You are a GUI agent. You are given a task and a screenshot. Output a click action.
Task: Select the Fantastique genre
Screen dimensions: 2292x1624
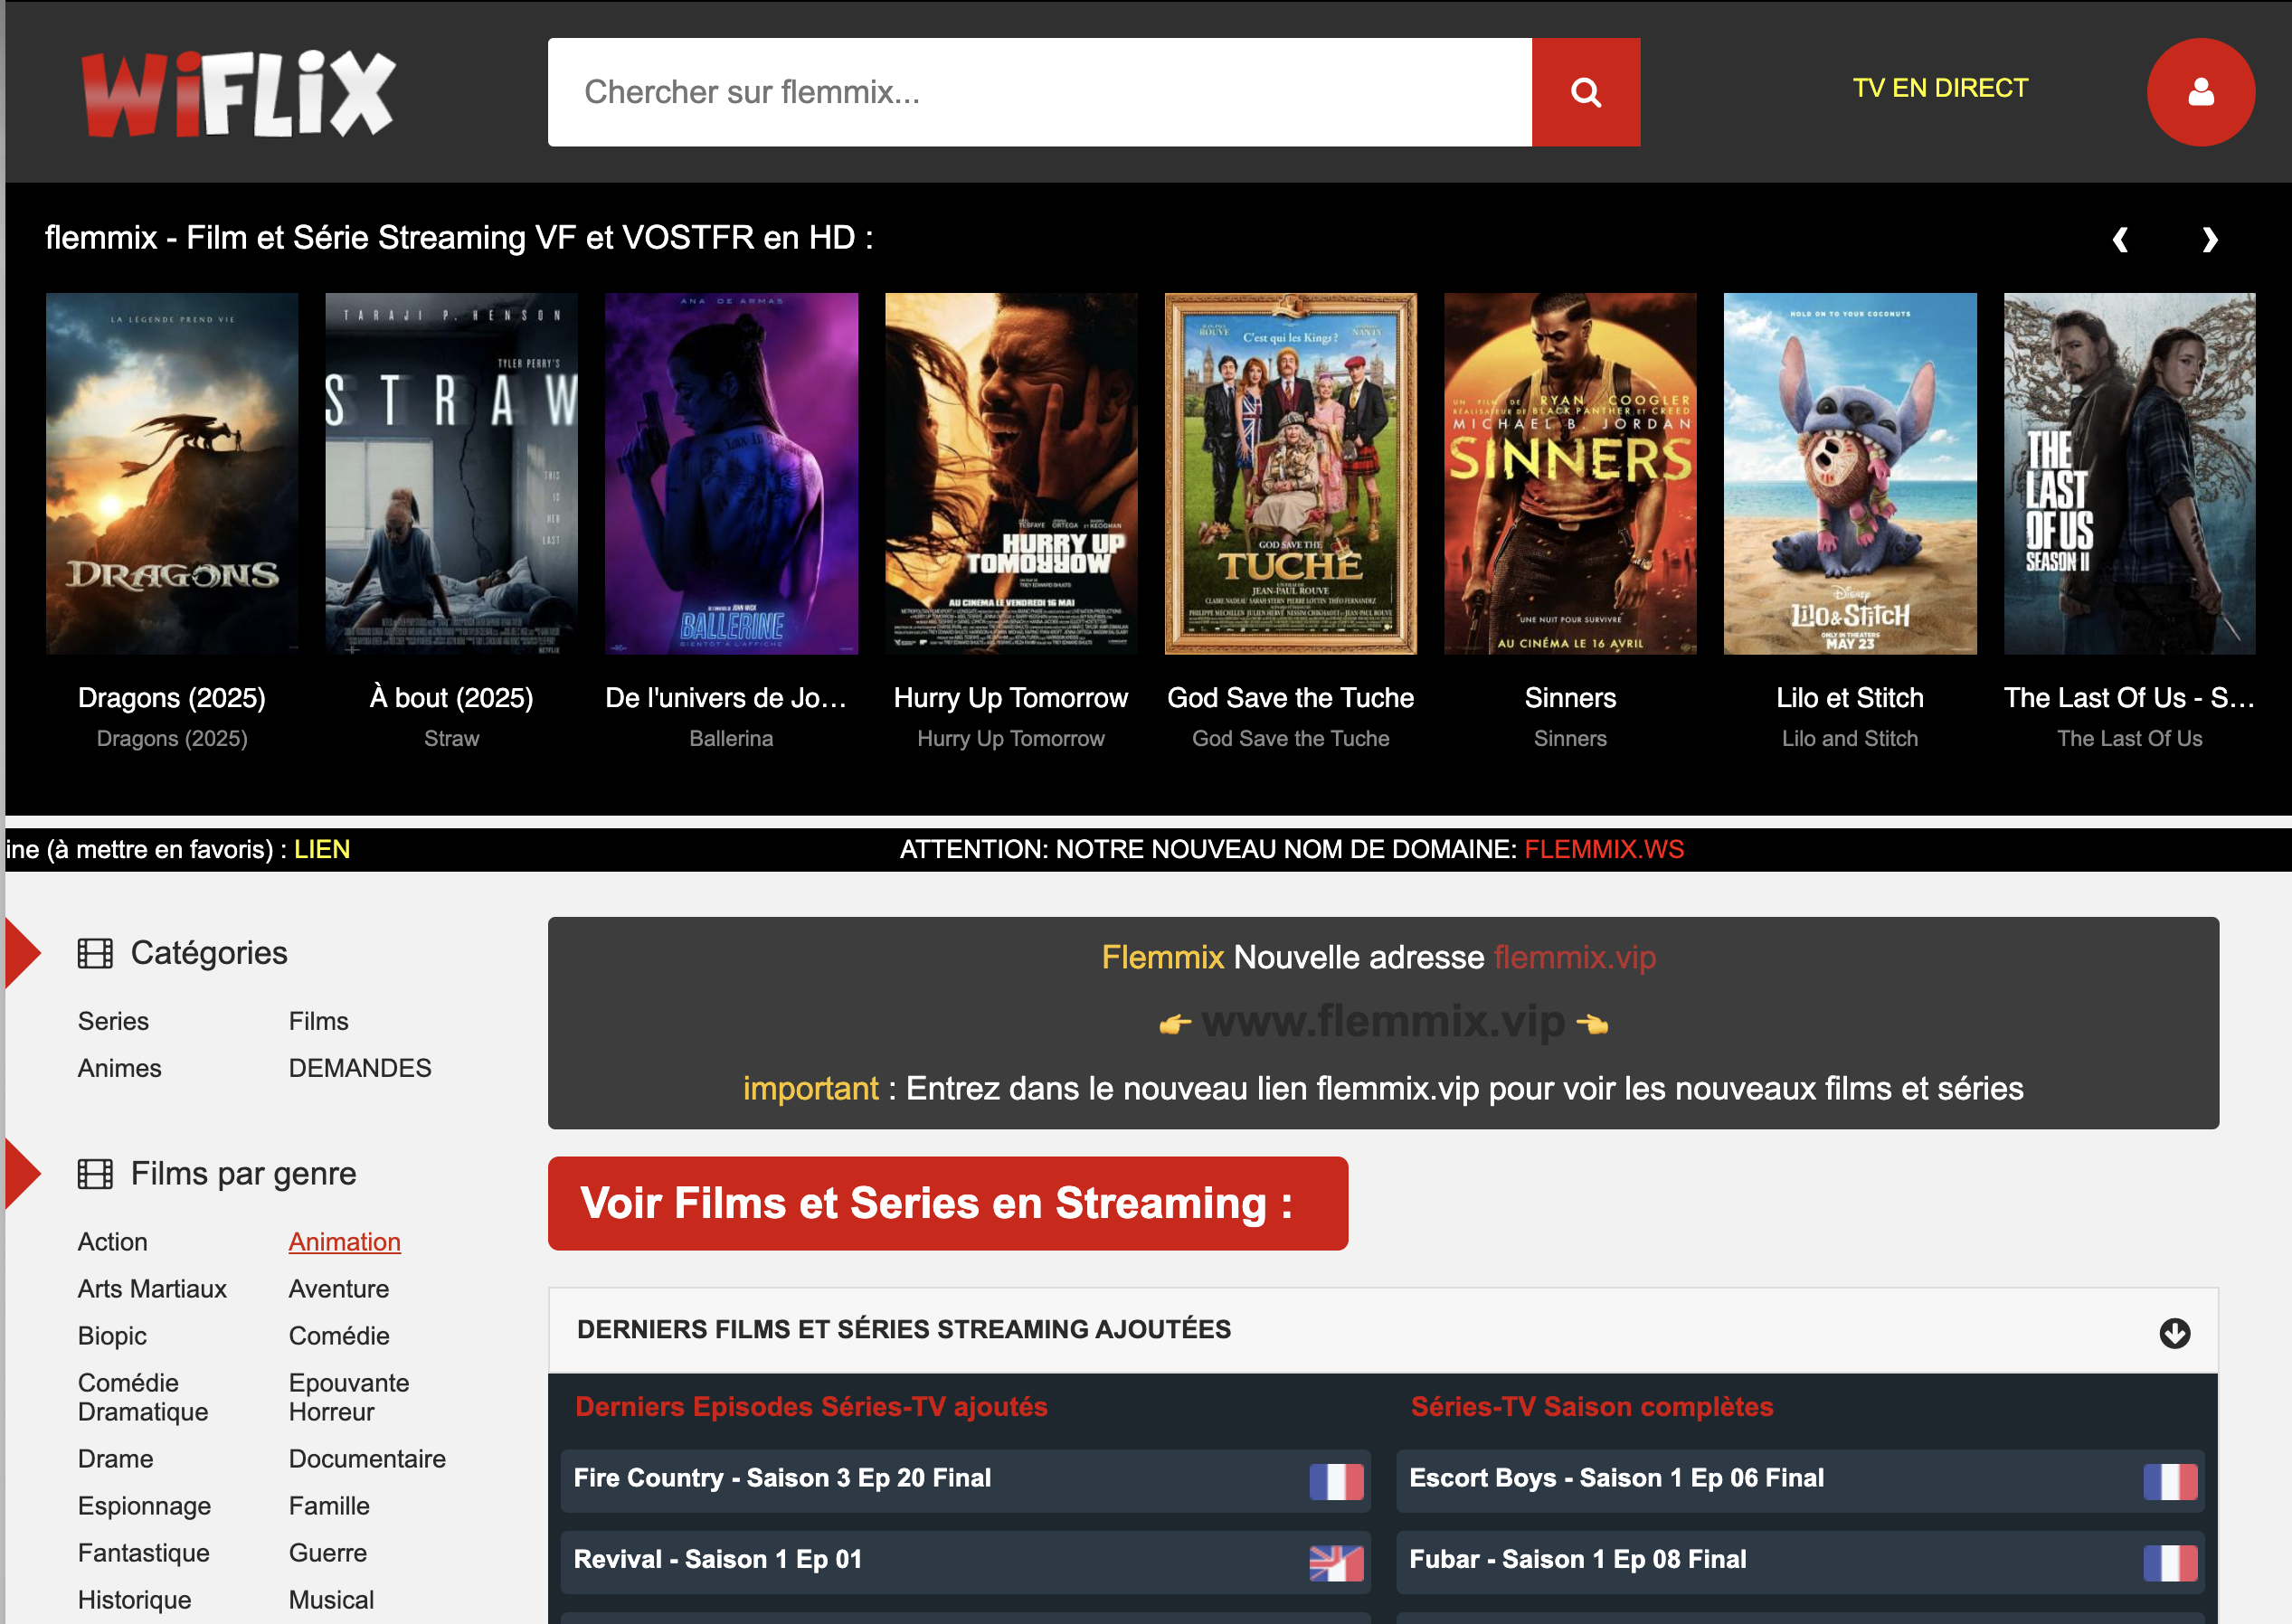tap(143, 1553)
